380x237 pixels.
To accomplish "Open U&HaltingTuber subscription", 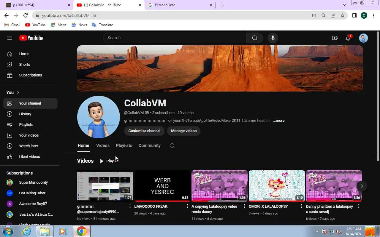I will coord(30,193).
